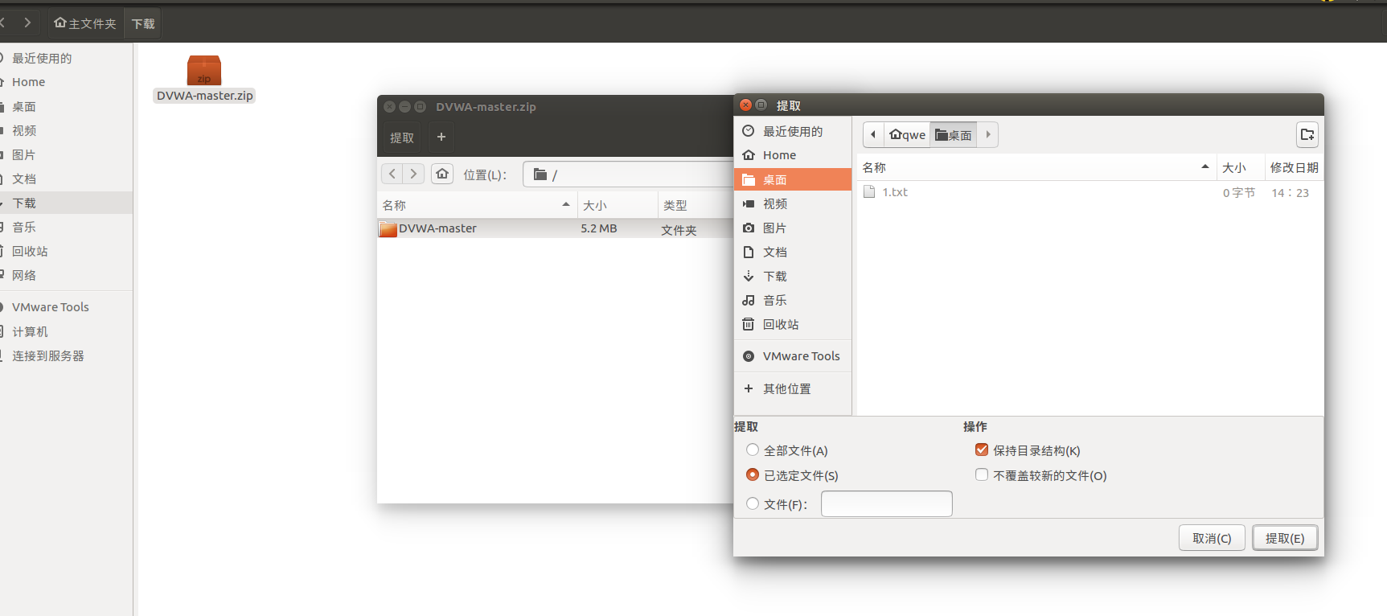Go forward in the file manager
The width and height of the screenshot is (1387, 616).
click(x=27, y=23)
